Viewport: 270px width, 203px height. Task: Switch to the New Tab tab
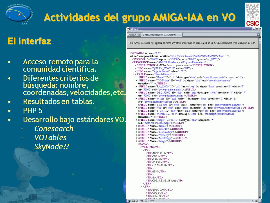(x=134, y=35)
